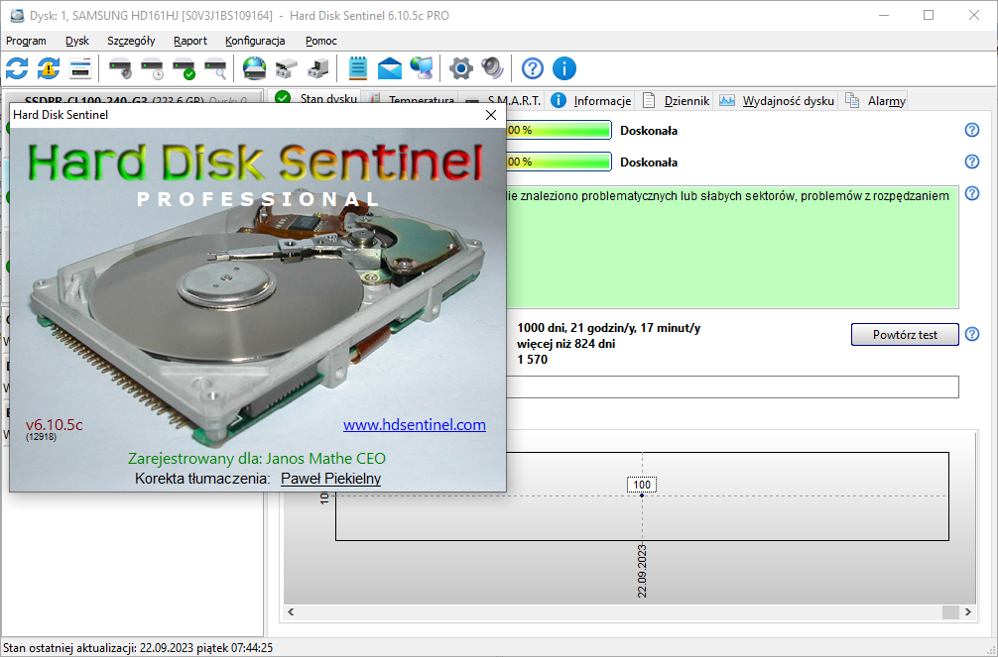Click the refresh icon with yellow warning triangle

[x=49, y=68]
